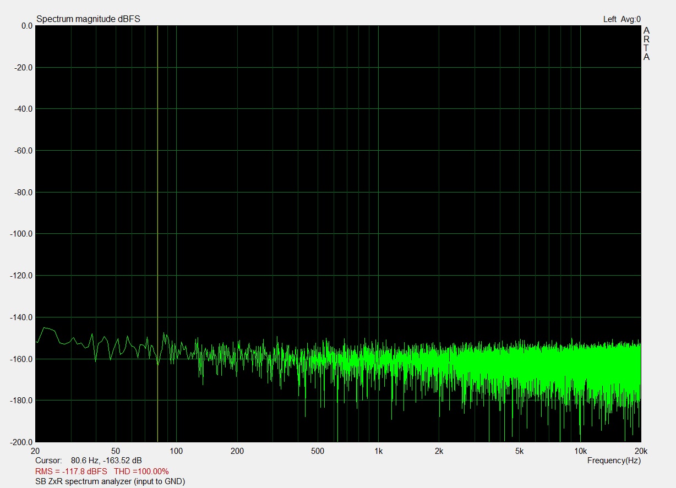The height and width of the screenshot is (488, 676).
Task: Click the 'Cursor: 80.6 Hz, -163.52 dB' readout
Action: (89, 460)
